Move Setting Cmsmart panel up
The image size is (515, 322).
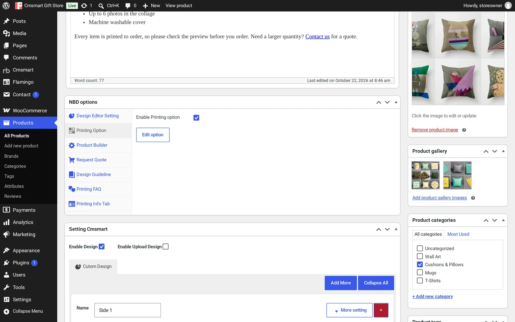coord(379,229)
